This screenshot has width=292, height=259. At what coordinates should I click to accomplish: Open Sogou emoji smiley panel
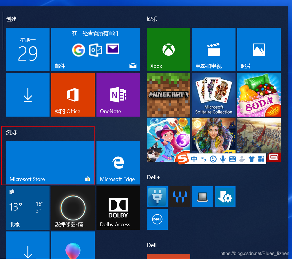click(x=213, y=159)
